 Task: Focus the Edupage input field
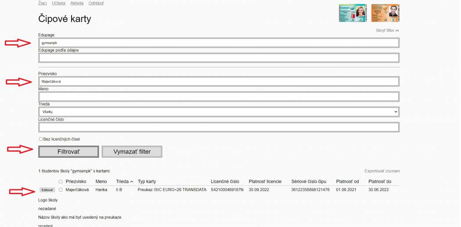click(x=219, y=43)
